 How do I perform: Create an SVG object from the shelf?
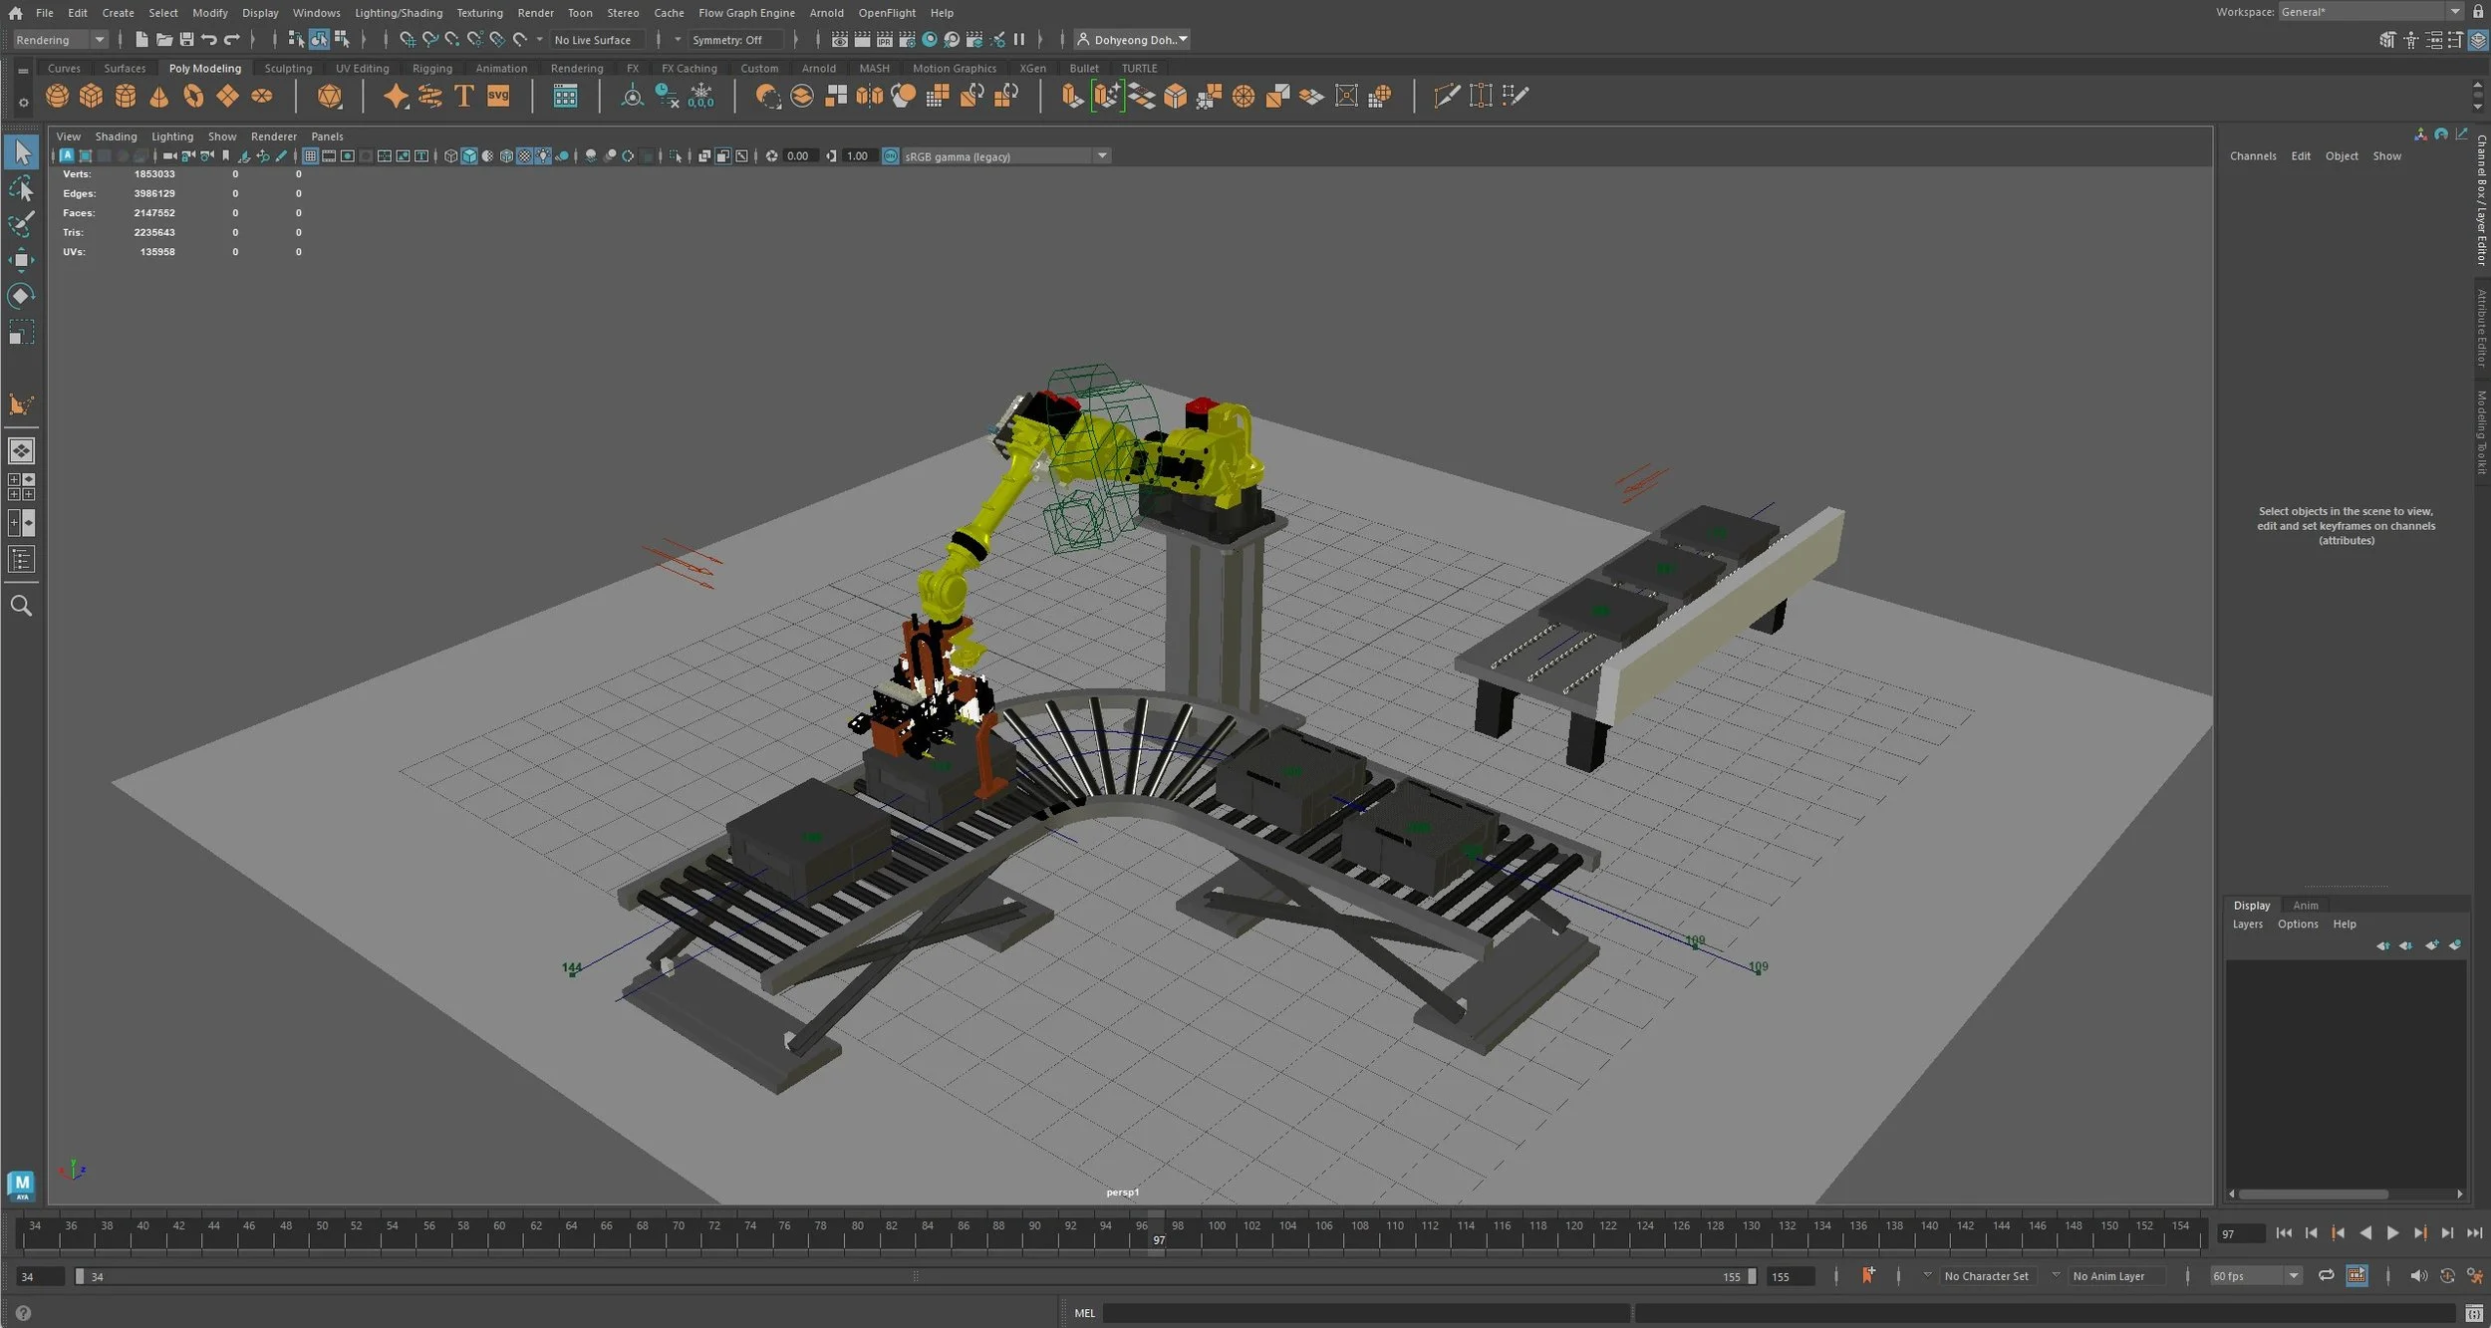click(x=498, y=96)
